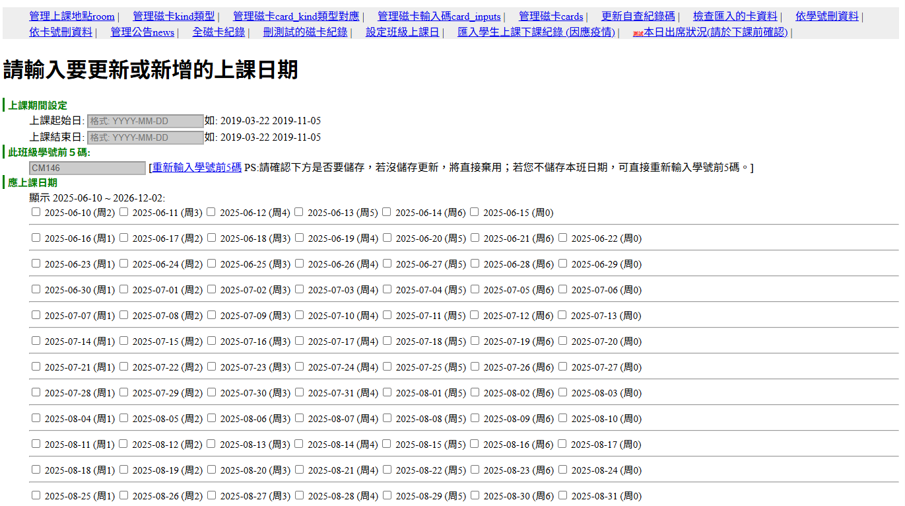
Task: Select the 2025-08-31 (周0) checkbox
Action: coord(562,495)
